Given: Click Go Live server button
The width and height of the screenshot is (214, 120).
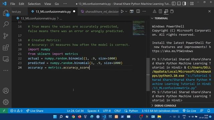Looking at the screenshot, I should point(189,111).
